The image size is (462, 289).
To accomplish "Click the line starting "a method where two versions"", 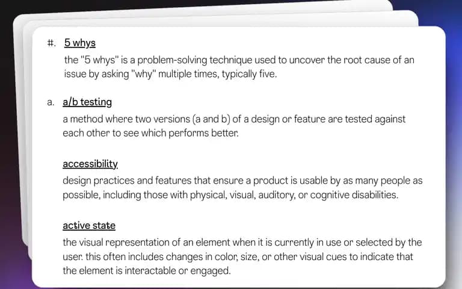I will (234, 119).
